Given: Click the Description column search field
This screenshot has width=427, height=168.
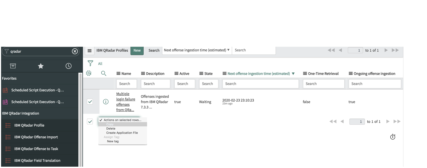Looking at the screenshot, I should tap(156, 84).
